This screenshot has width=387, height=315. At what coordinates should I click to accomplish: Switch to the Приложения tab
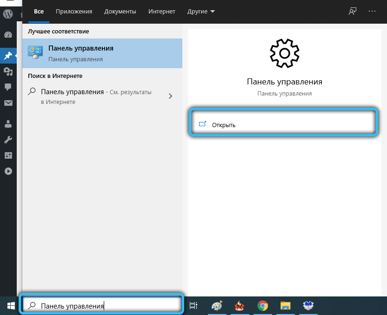[74, 11]
